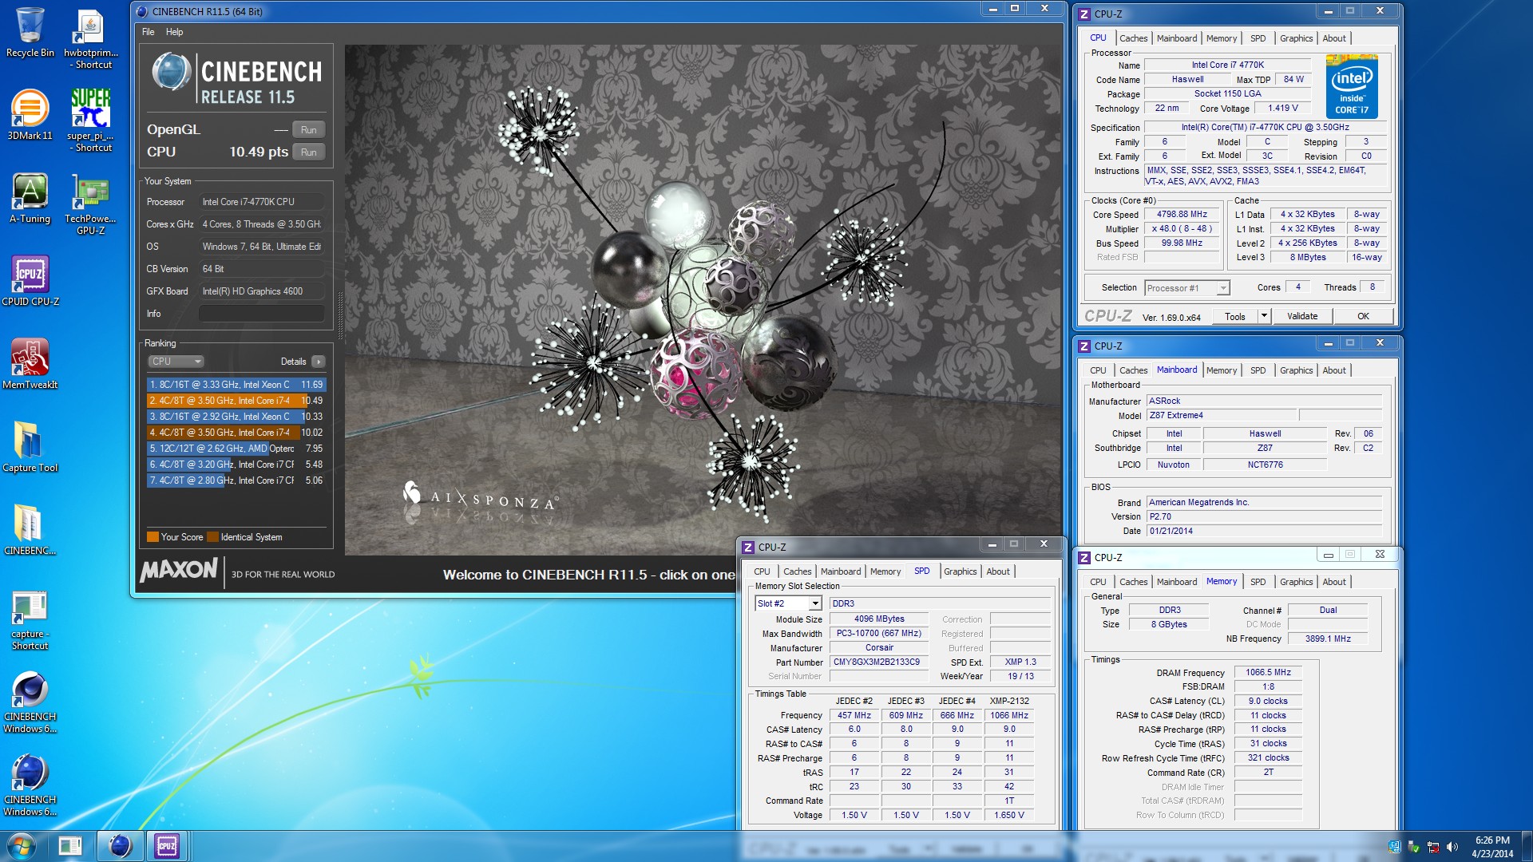This screenshot has height=862, width=1533.
Task: Select Memory tab in SPD CPU-Z window
Action: pyautogui.click(x=885, y=571)
